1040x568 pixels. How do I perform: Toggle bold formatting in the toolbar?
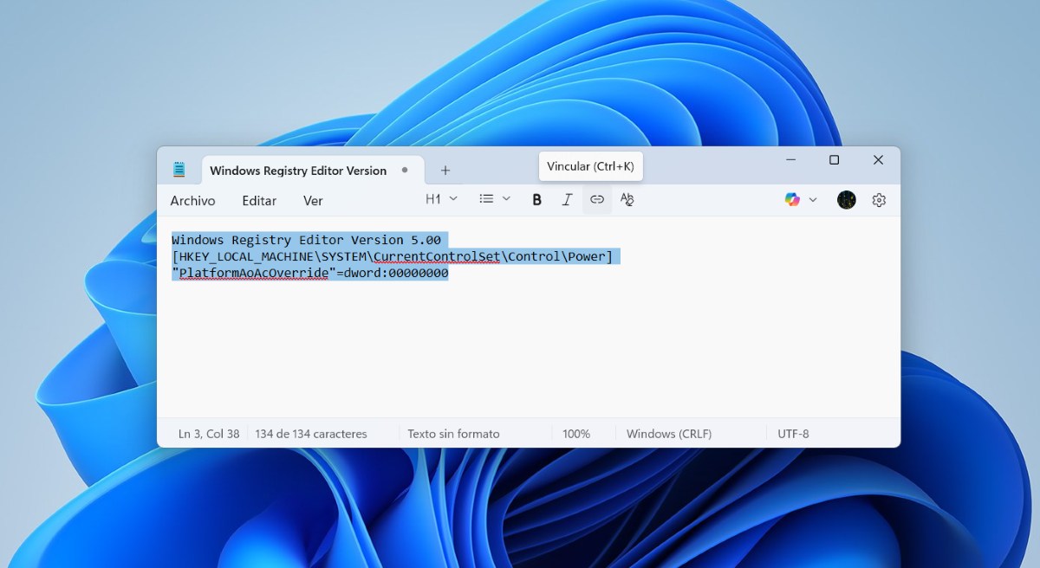[536, 200]
